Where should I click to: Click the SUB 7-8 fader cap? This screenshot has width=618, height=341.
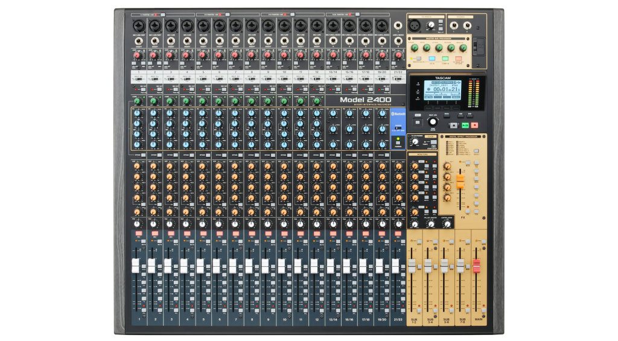(460, 266)
